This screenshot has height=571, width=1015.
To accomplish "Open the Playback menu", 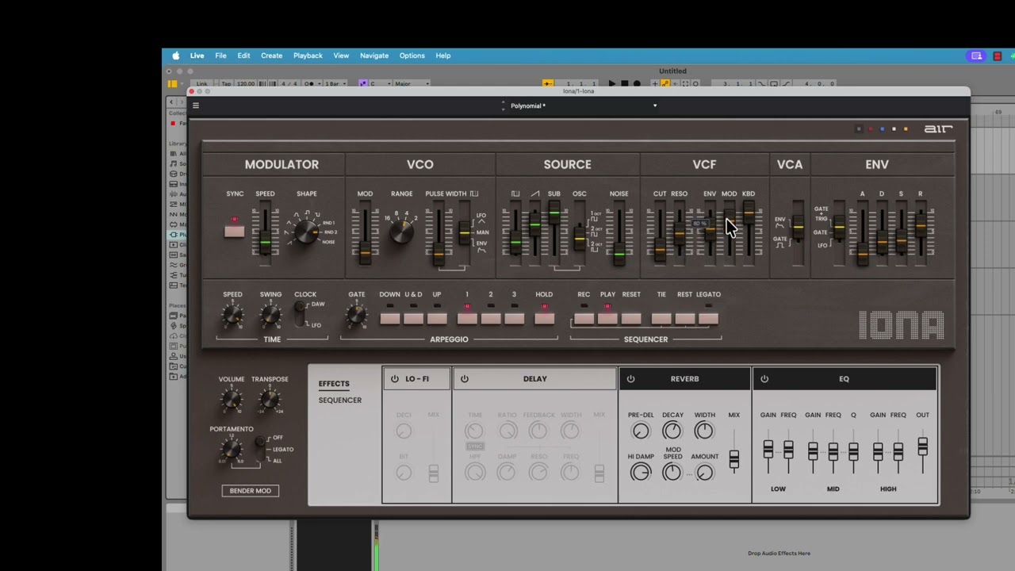I will 308,56.
